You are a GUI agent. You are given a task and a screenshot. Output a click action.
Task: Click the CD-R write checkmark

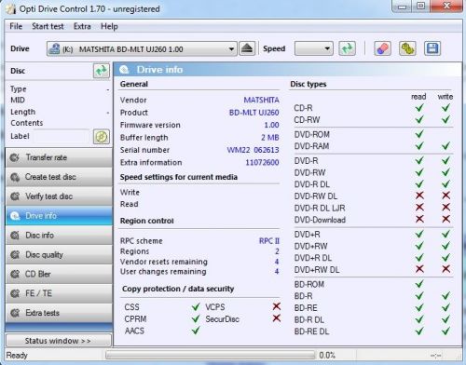point(445,108)
